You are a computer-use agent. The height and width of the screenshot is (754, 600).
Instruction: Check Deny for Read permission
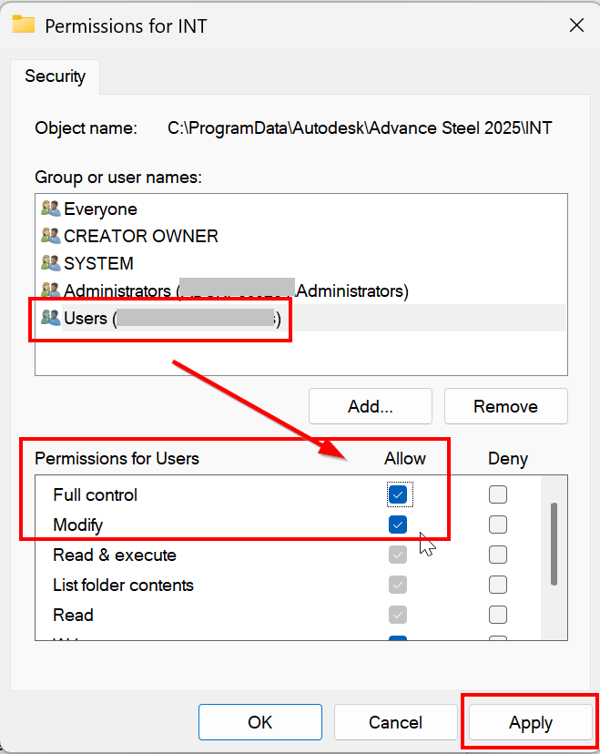(x=497, y=616)
